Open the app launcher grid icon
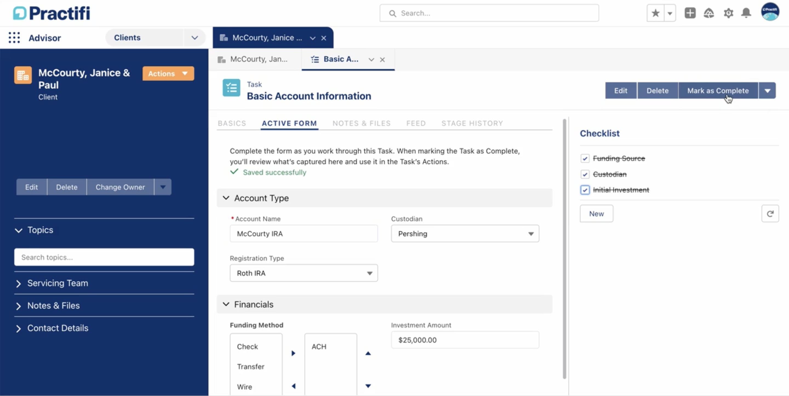Screen dimensions: 789x396 pyautogui.click(x=14, y=38)
